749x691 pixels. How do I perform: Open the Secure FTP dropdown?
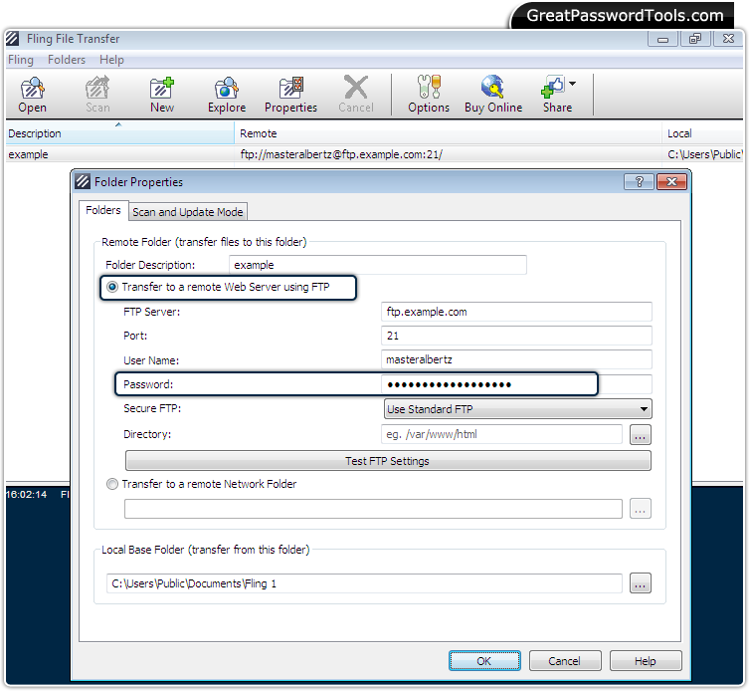point(517,409)
